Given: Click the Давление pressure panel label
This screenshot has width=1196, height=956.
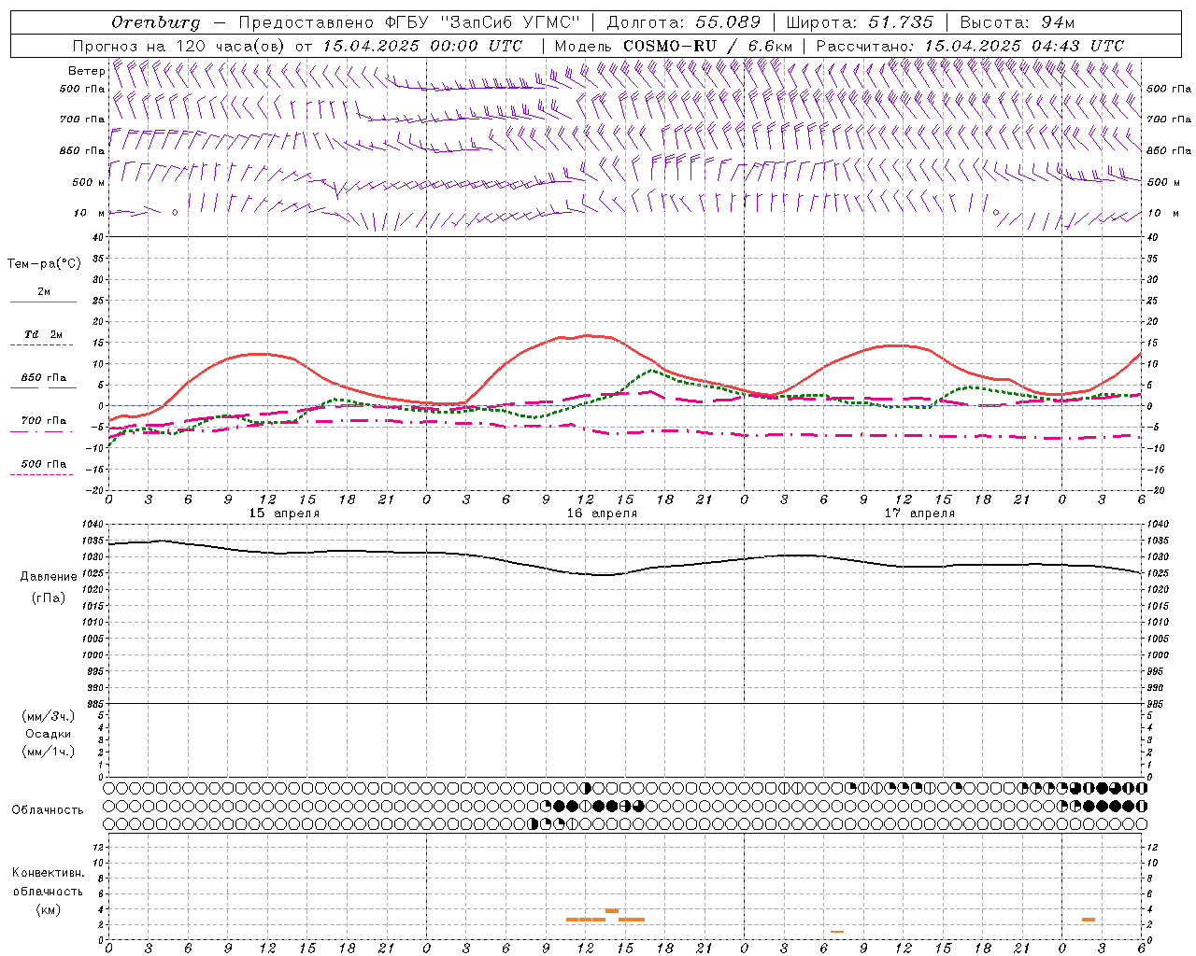Looking at the screenshot, I should (x=49, y=577).
